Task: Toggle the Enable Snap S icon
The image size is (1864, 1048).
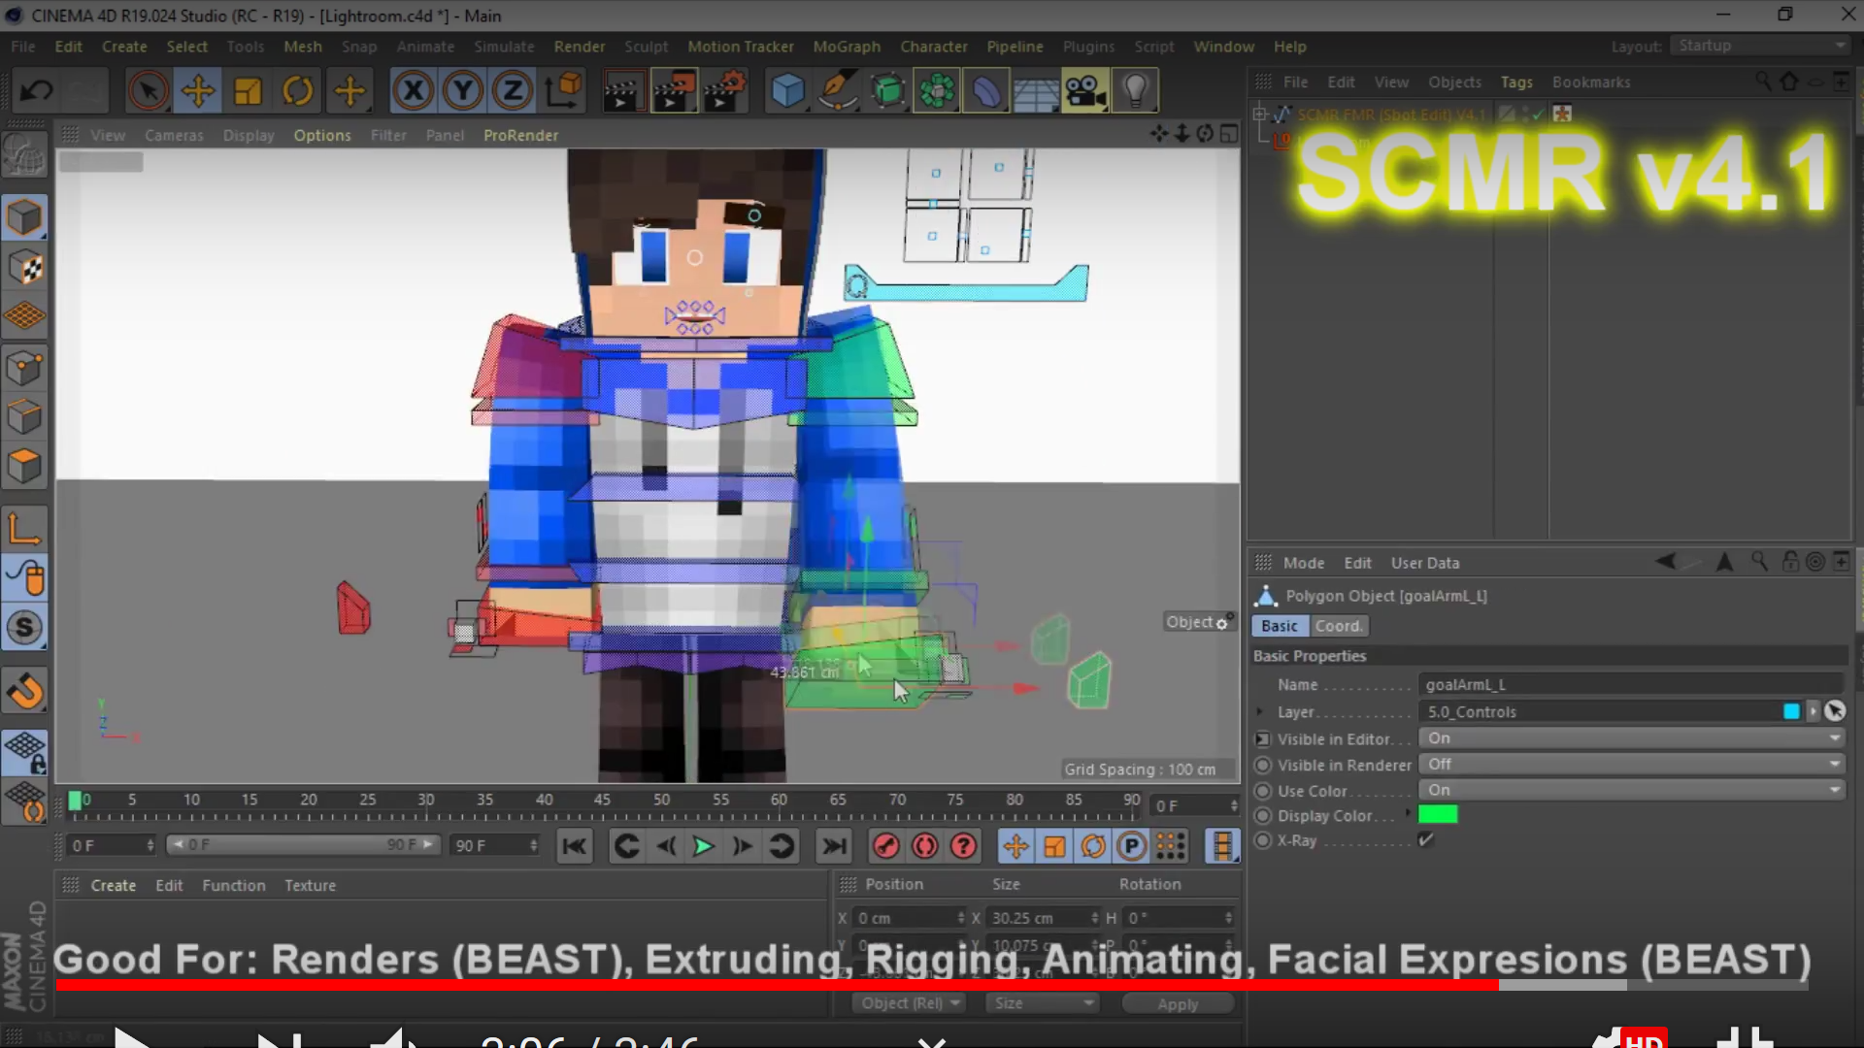Action: [x=25, y=628]
